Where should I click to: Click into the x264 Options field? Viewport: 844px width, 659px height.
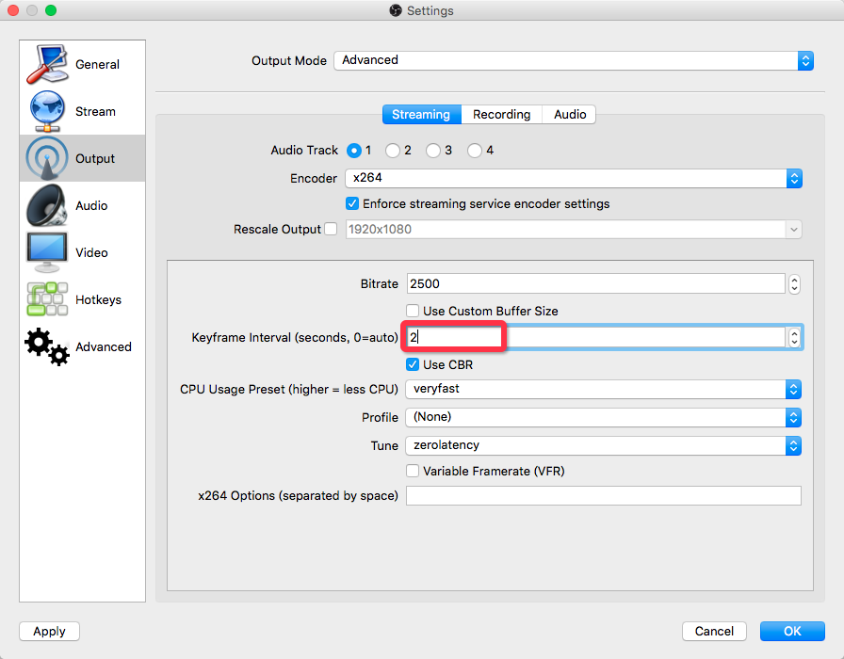pos(604,495)
